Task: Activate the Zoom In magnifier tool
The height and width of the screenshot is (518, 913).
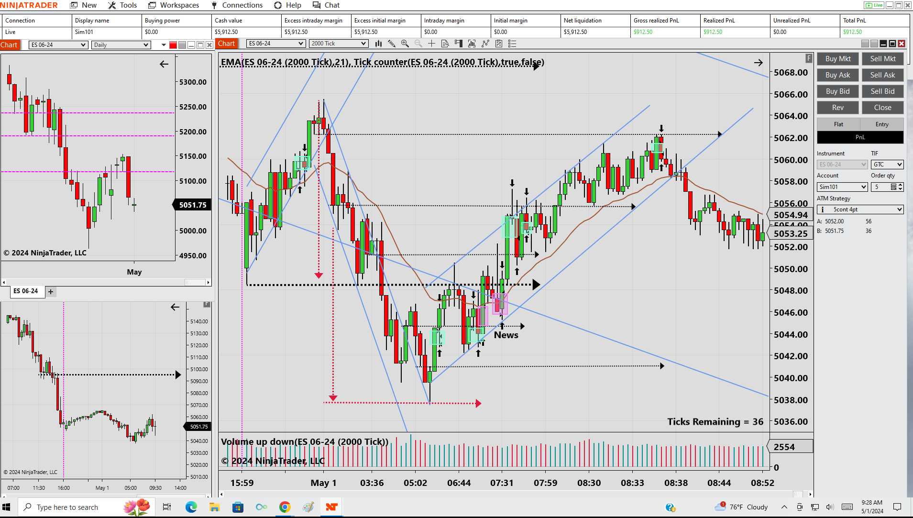Action: click(405, 44)
